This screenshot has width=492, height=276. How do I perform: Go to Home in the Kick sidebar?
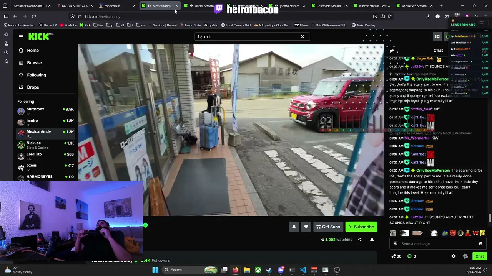coord(46,50)
